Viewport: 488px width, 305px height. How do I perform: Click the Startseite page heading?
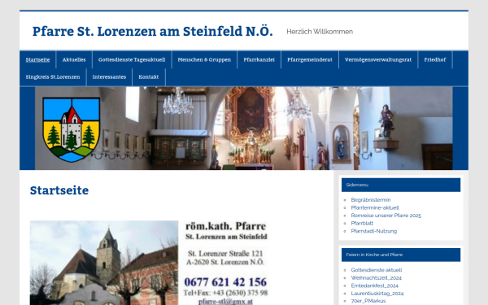click(x=59, y=190)
